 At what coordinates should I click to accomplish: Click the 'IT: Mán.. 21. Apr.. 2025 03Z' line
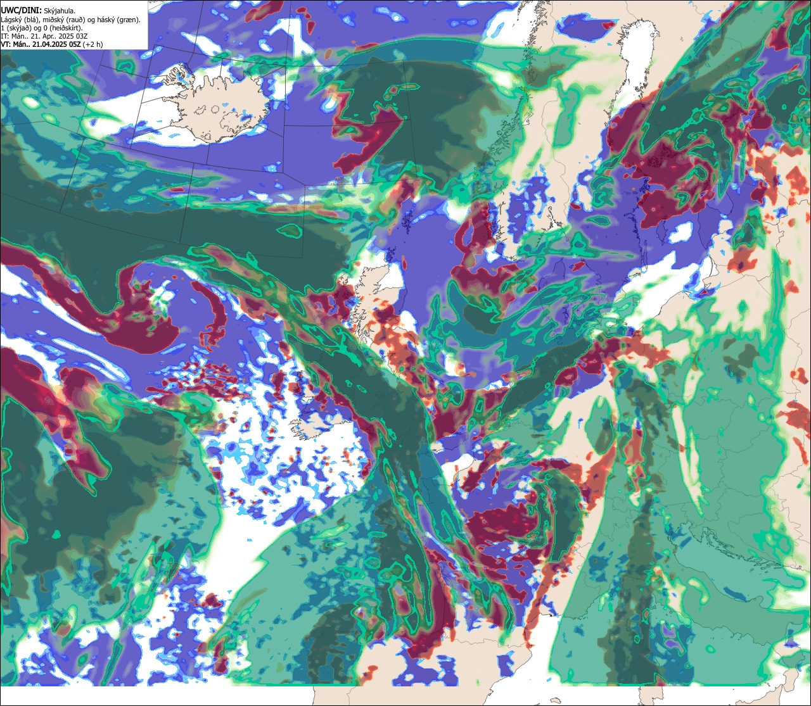coord(44,36)
